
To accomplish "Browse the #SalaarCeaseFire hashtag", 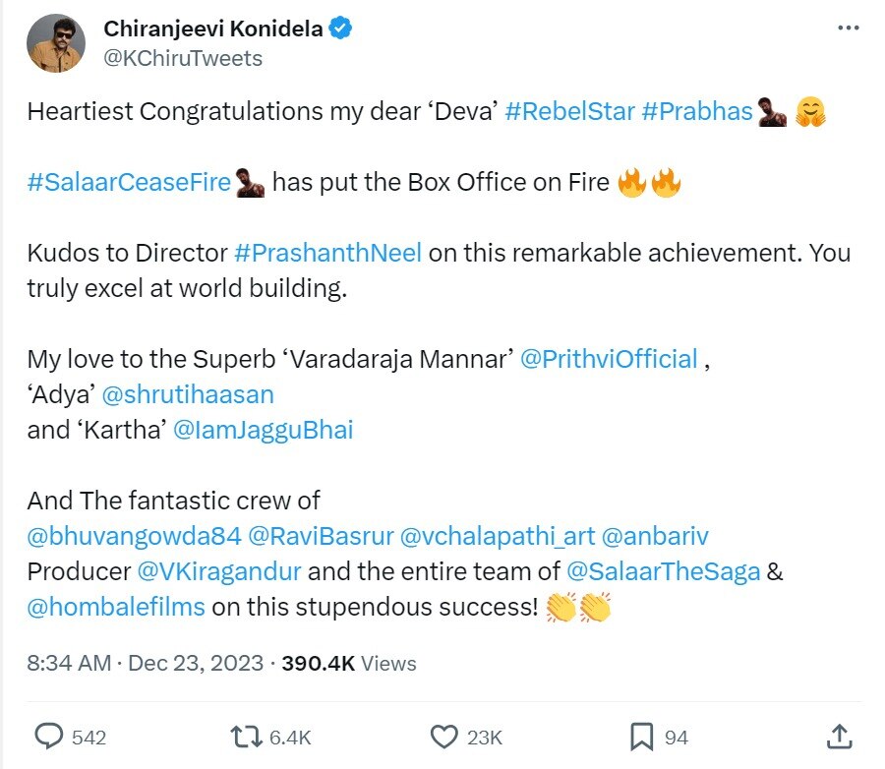I will click(x=129, y=183).
